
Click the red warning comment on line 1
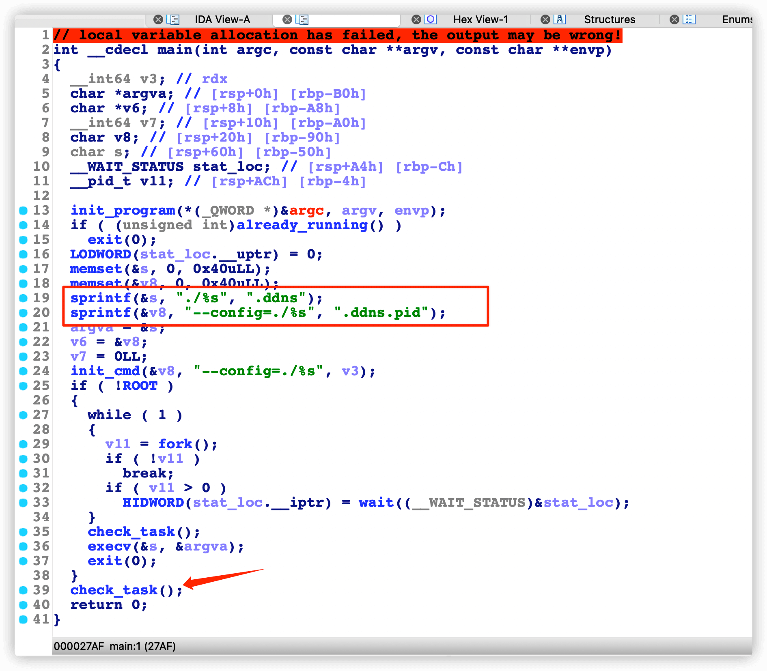tap(338, 35)
